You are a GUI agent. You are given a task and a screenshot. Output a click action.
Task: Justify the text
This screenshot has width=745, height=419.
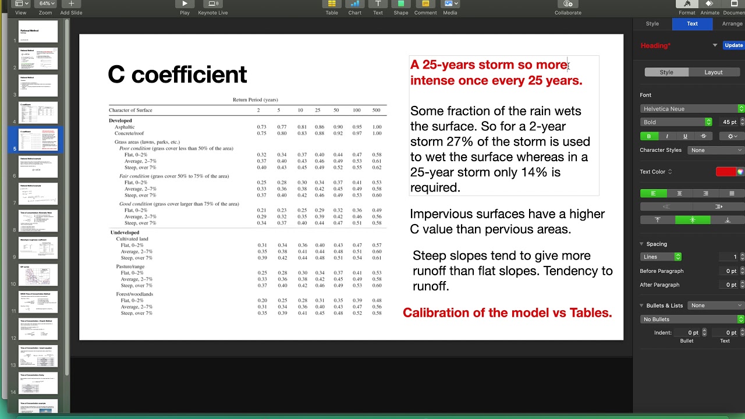pyautogui.click(x=732, y=193)
